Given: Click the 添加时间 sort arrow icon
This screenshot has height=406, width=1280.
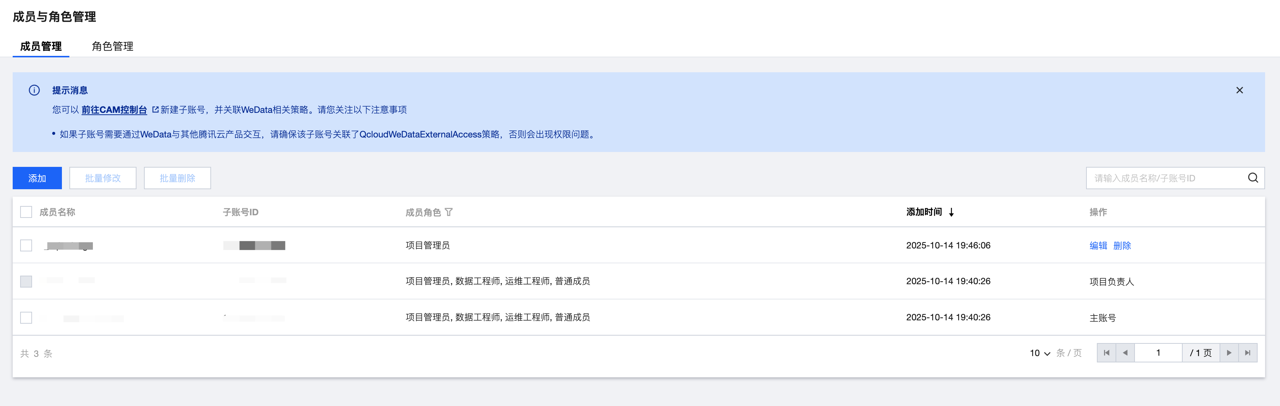Looking at the screenshot, I should (951, 212).
